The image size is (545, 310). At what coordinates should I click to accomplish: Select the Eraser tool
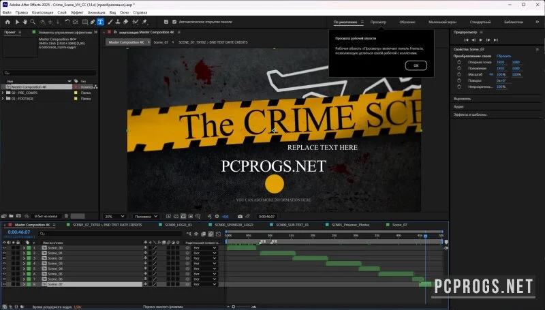tap(125, 22)
